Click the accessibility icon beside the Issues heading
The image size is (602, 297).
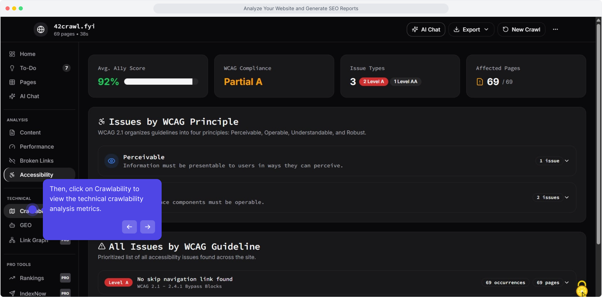[x=102, y=122]
